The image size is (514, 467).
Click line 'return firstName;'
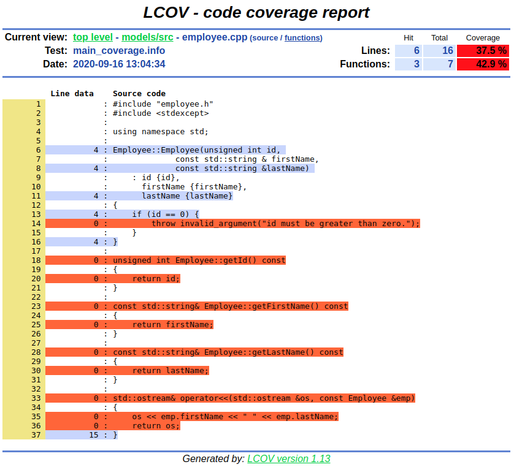pyautogui.click(x=173, y=325)
